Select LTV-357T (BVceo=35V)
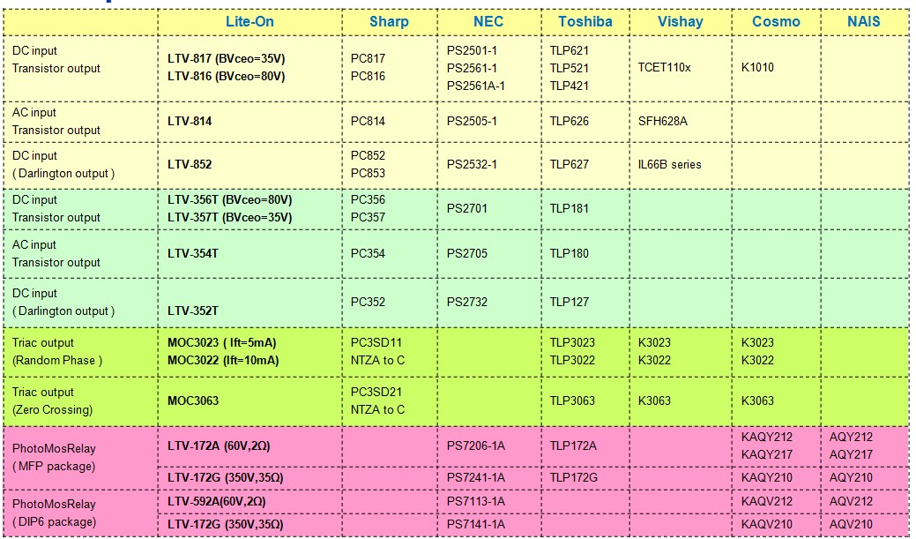 (229, 218)
